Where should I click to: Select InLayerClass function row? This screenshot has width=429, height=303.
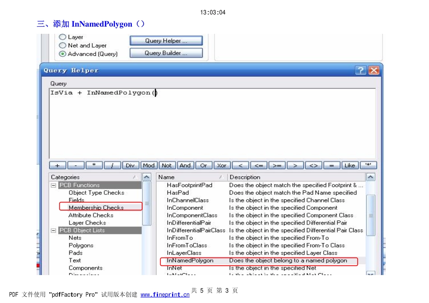[x=261, y=253]
